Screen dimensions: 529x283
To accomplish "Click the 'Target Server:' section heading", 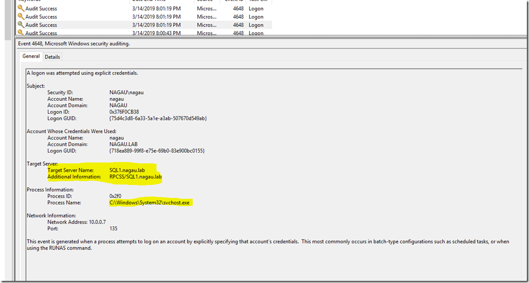I will 42,164.
